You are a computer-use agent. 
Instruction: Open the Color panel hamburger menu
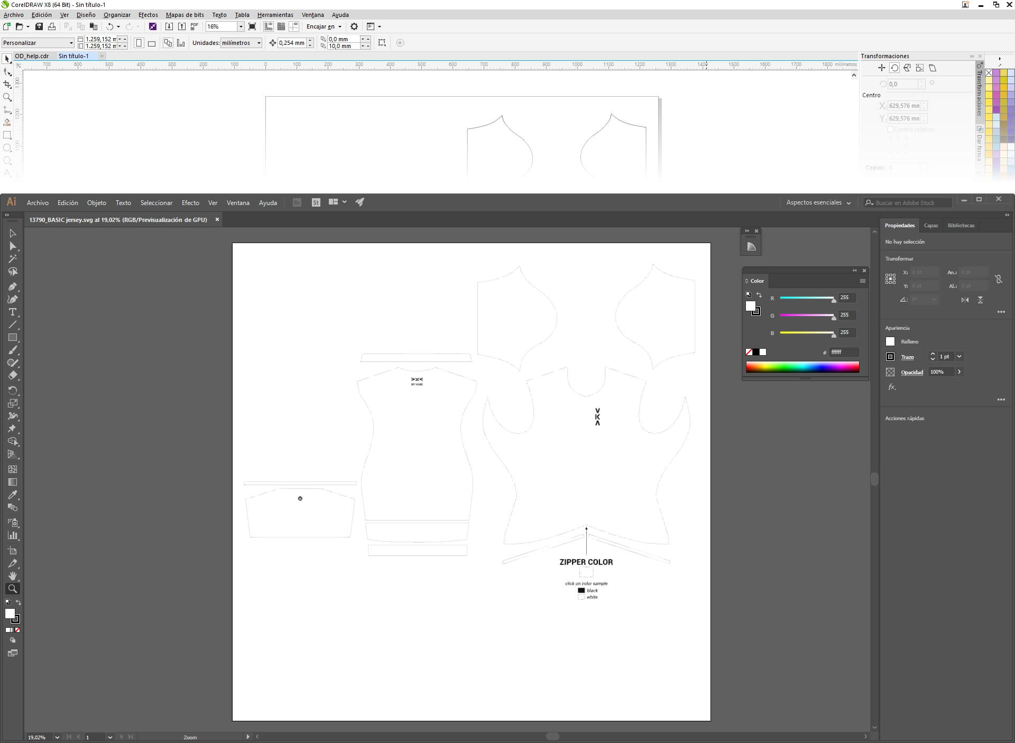(x=863, y=281)
